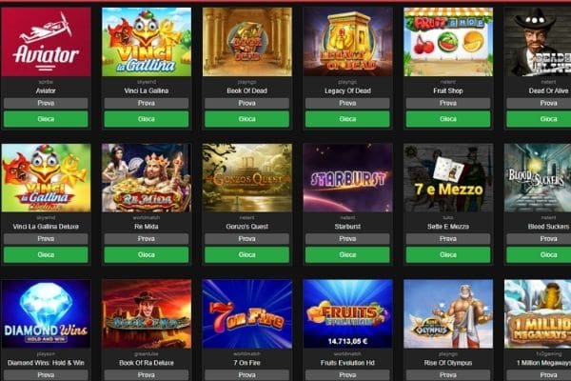The height and width of the screenshot is (381, 571).
Task: Try Vinci La Gallina with Prova button
Action: pyautogui.click(x=147, y=103)
